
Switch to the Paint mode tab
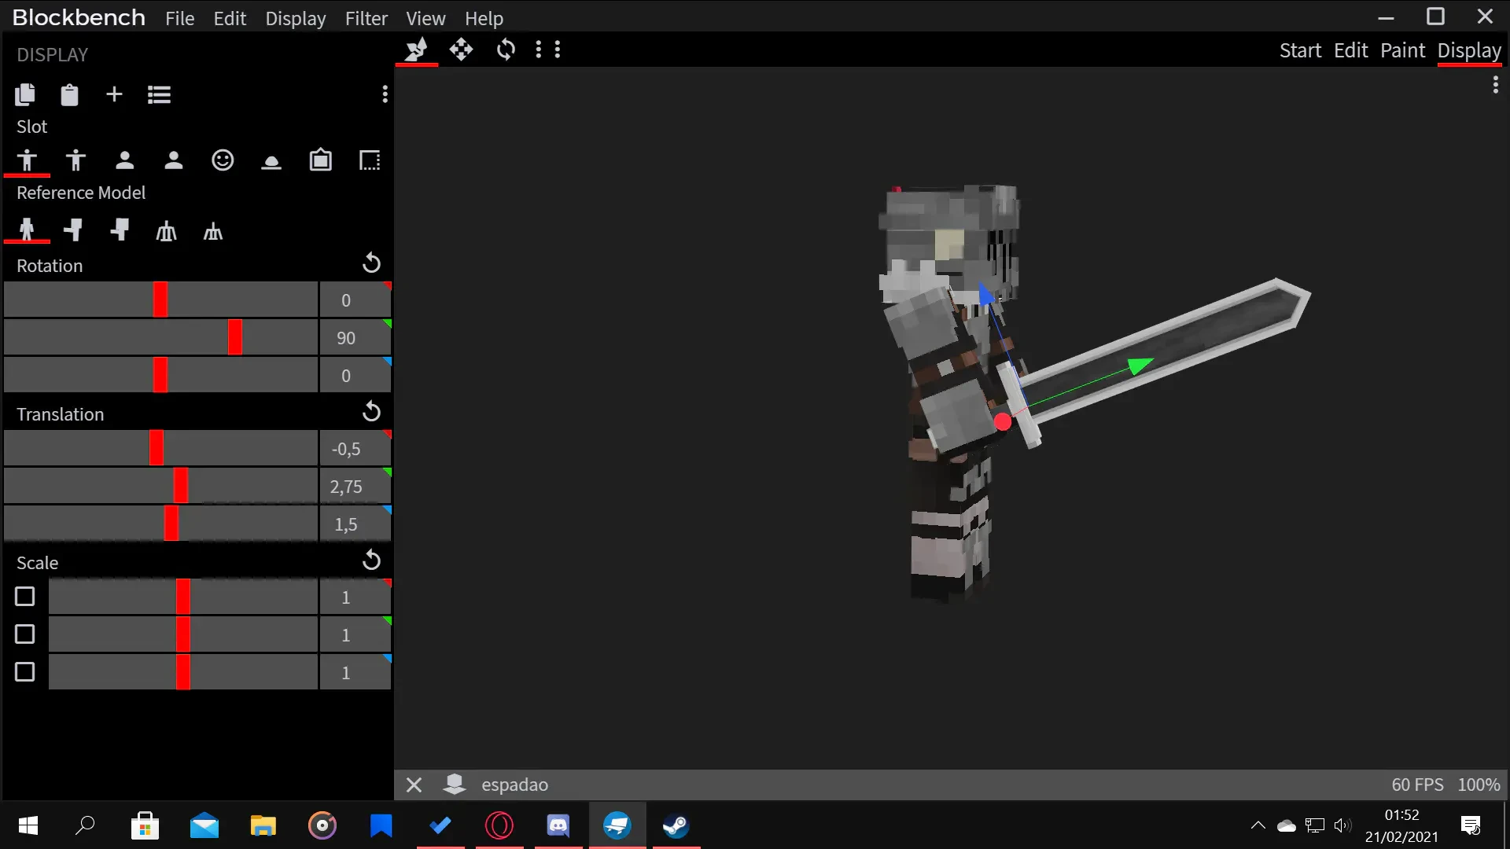coord(1402,50)
